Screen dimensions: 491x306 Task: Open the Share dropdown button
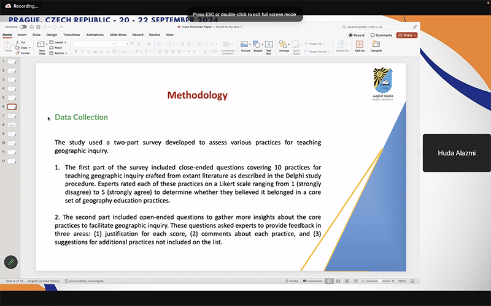click(406, 35)
